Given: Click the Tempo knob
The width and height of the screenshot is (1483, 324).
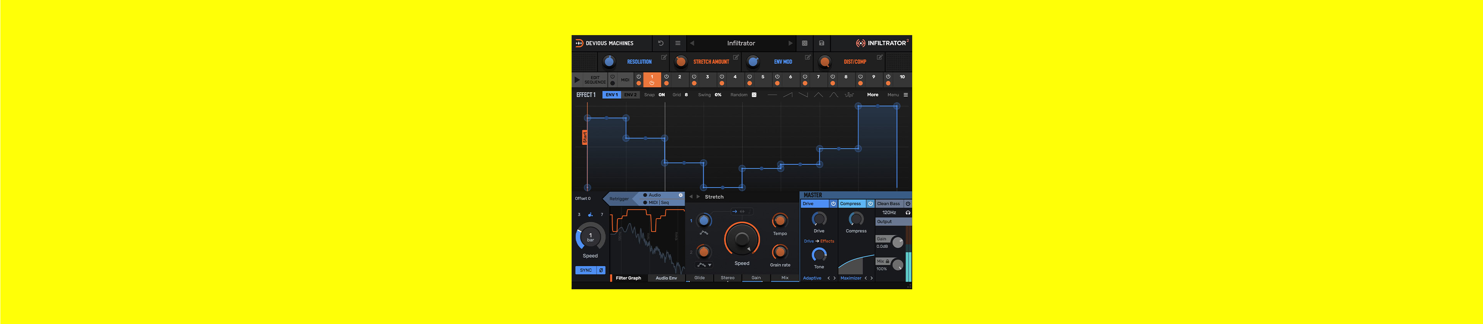Looking at the screenshot, I should click(779, 221).
